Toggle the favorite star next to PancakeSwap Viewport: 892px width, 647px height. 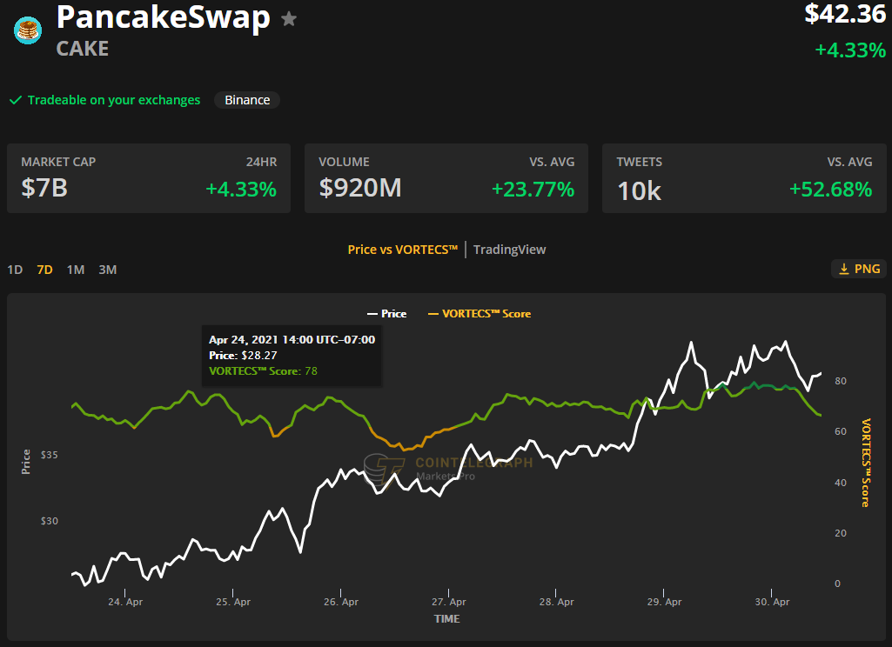pyautogui.click(x=289, y=19)
